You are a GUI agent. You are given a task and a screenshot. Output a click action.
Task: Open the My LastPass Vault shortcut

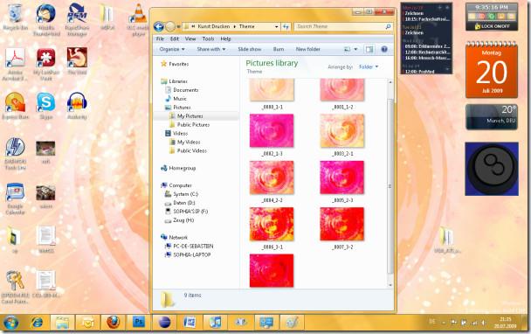(x=46, y=65)
